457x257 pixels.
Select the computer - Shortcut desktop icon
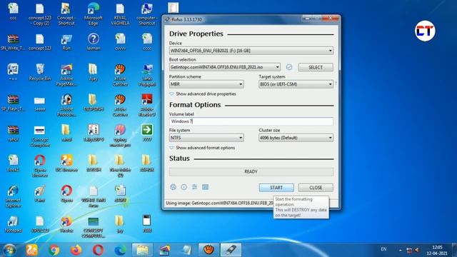point(147,14)
